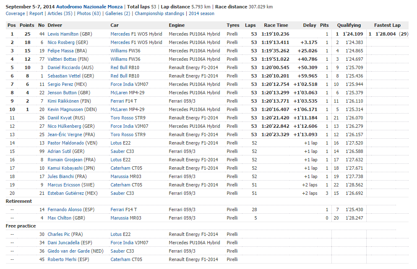Click the Coverage navigation link
The image size is (417, 269).
click(16, 13)
